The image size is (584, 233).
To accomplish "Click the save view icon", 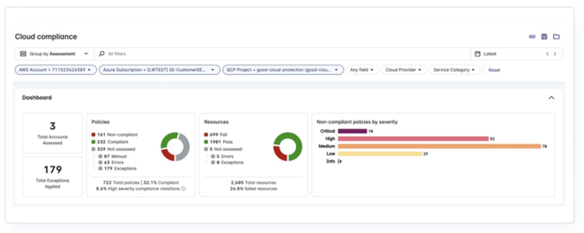I will 544,37.
